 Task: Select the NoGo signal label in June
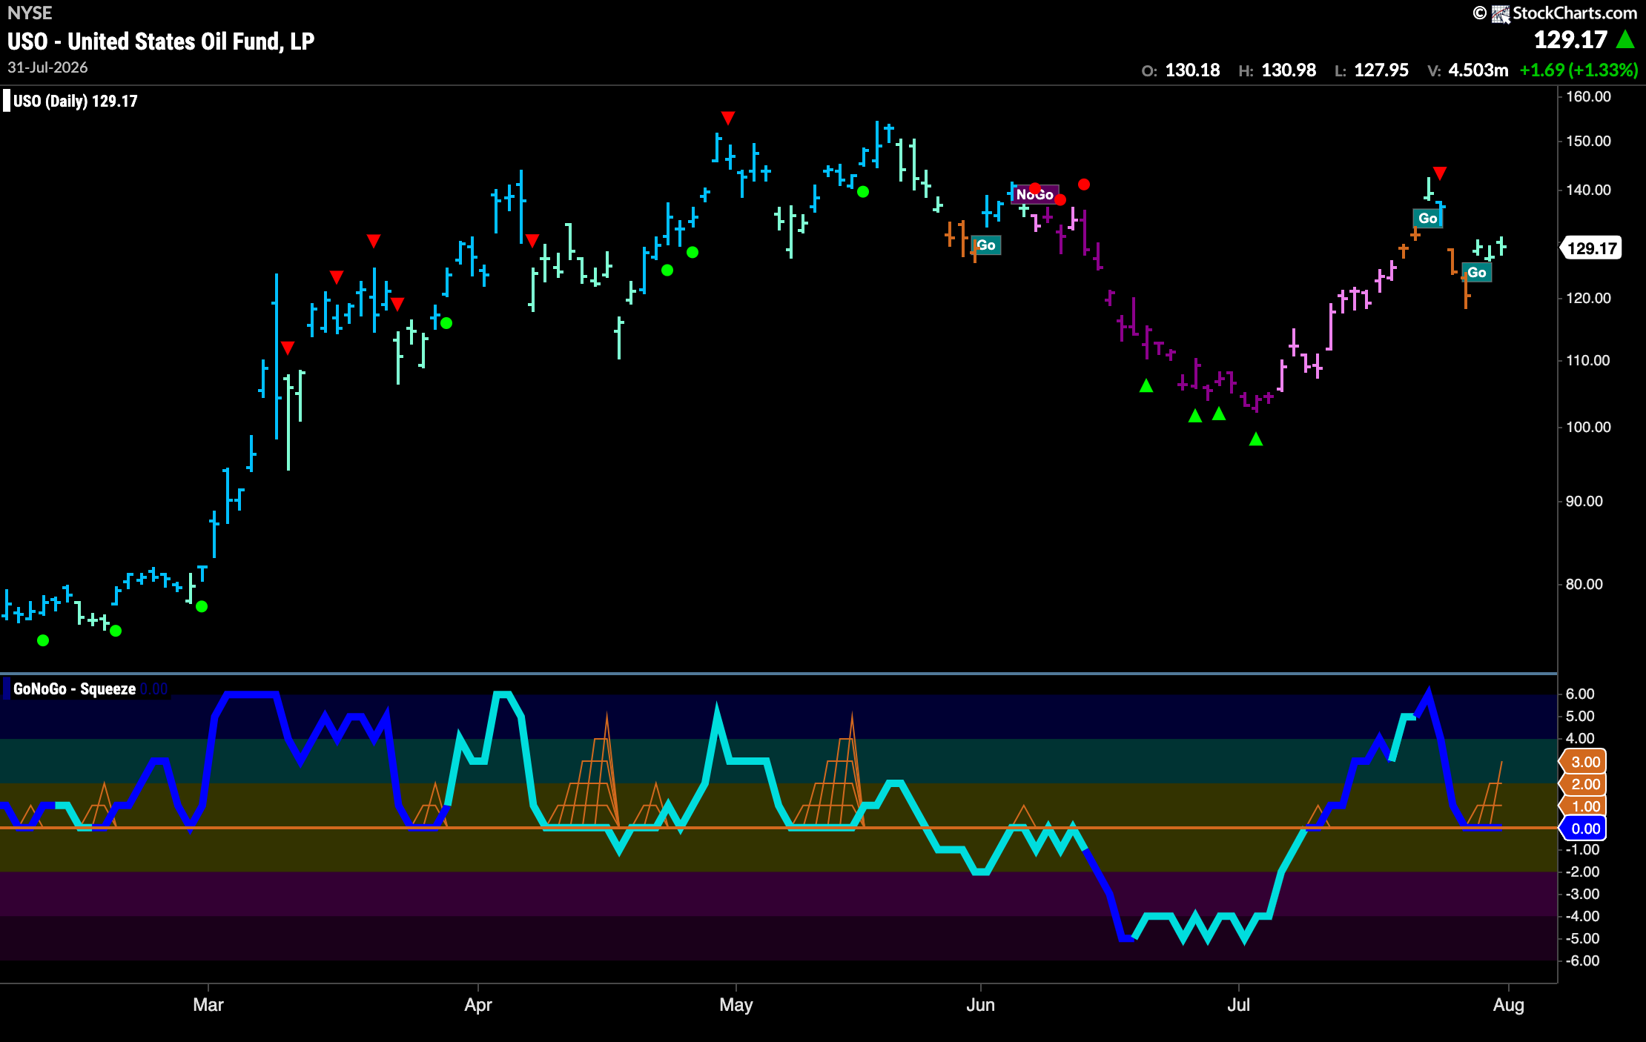tap(1034, 194)
